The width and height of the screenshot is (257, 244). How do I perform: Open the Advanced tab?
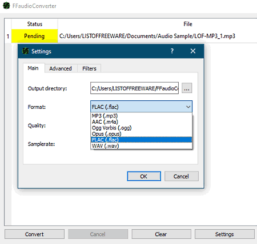click(61, 68)
